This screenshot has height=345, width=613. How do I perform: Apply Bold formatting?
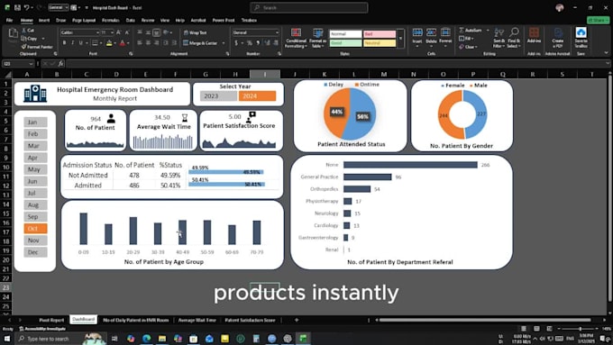click(64, 43)
